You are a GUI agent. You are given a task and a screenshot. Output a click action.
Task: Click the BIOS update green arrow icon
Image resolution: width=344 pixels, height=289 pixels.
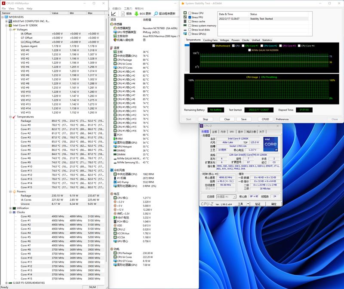(x=136, y=14)
